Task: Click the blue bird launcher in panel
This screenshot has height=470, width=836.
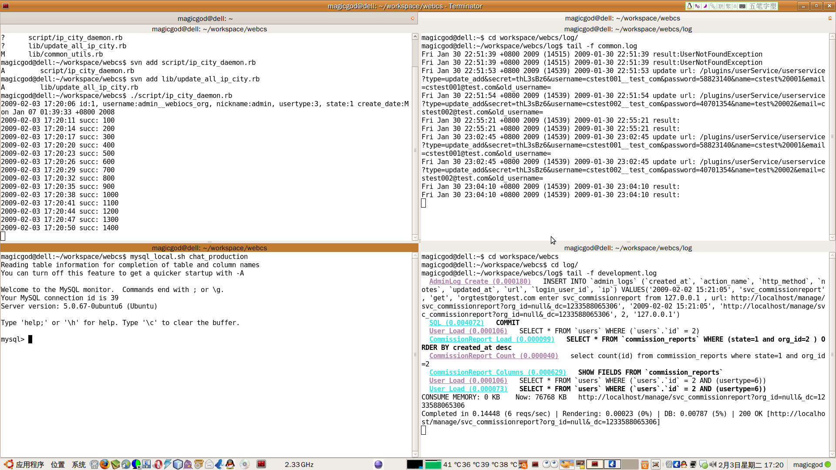Action: [219, 464]
